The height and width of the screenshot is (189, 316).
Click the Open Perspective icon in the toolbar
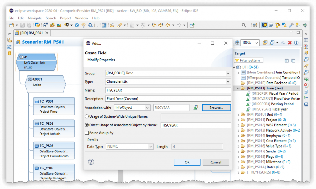[255, 25]
